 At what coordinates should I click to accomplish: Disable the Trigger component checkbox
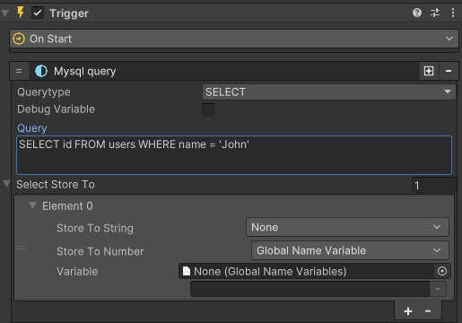(x=38, y=13)
